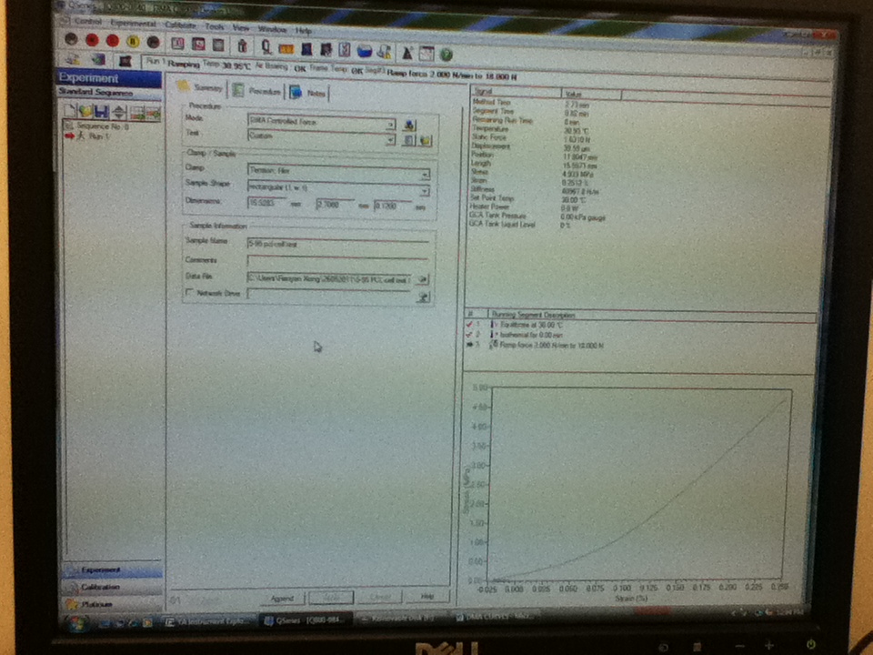Open the Sample Shape dropdown
This screenshot has width=873, height=655.
click(425, 192)
